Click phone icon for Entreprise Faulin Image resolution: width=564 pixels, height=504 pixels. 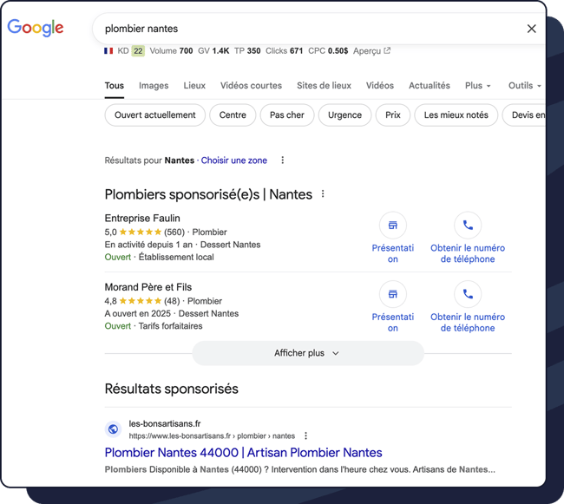point(468,226)
